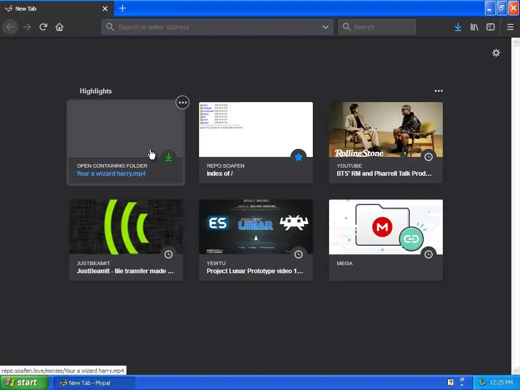Close the New Tab tab
Screen dimensions: 520x390
point(105,9)
